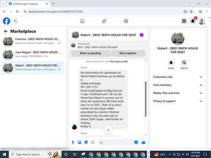Click the chat messages scrollbar thumb
The height and width of the screenshot is (158, 211).
click(x=146, y=99)
